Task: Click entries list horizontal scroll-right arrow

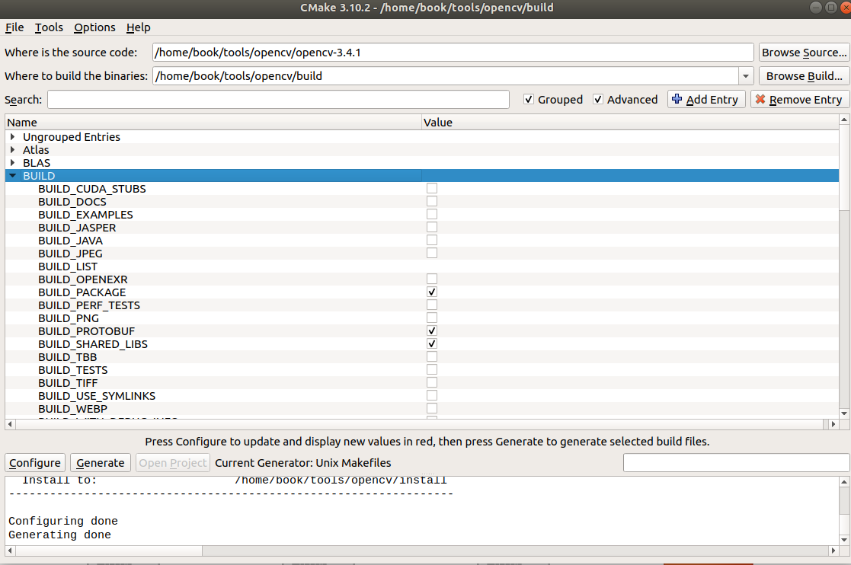Action: [833, 424]
